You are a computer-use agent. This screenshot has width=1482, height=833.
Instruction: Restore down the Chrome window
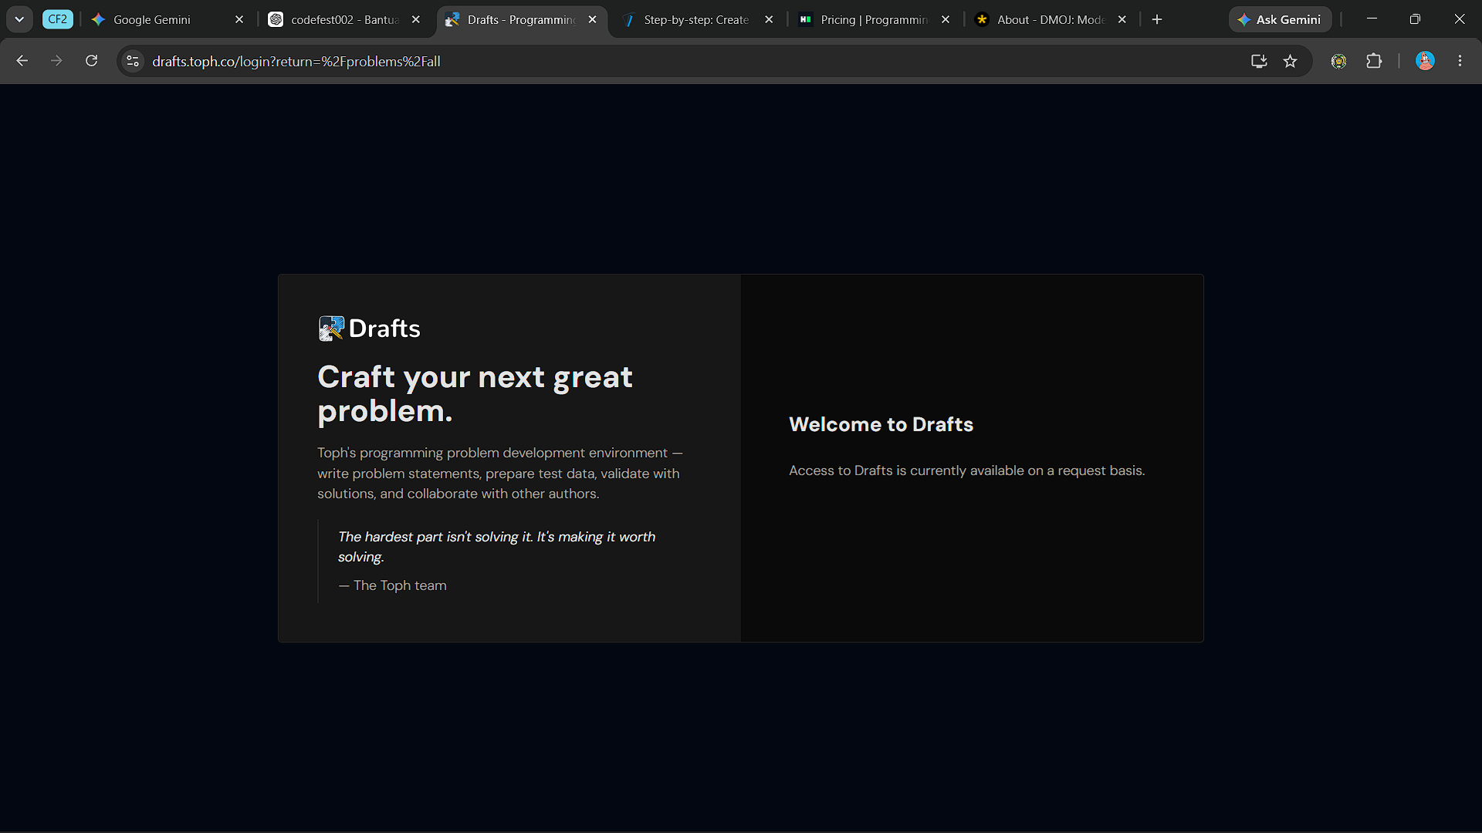tap(1415, 19)
